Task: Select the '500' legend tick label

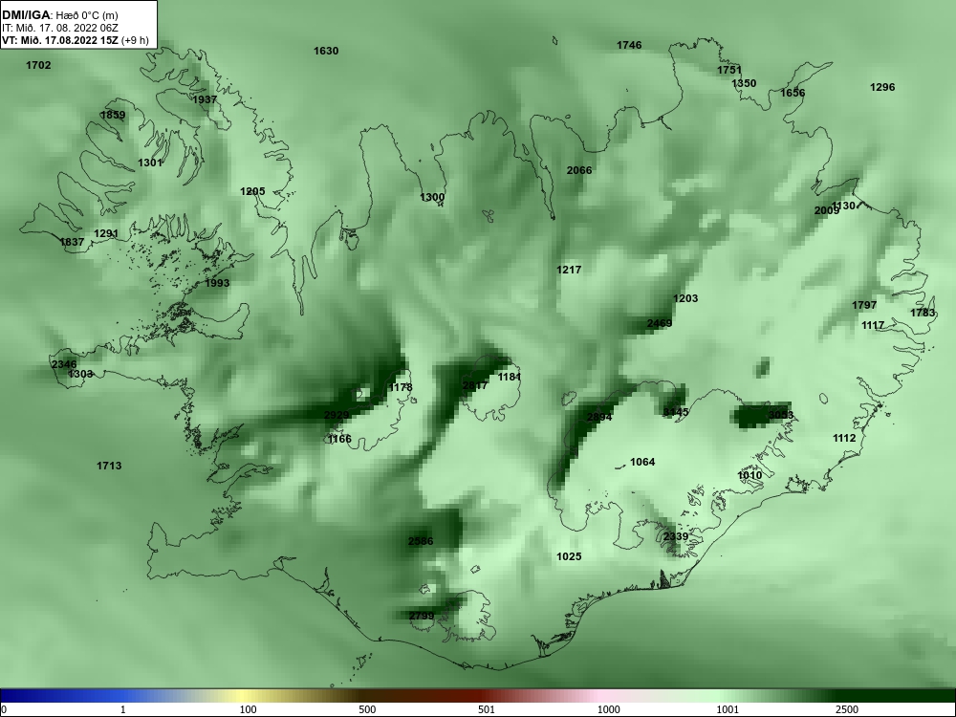Action: (x=367, y=709)
